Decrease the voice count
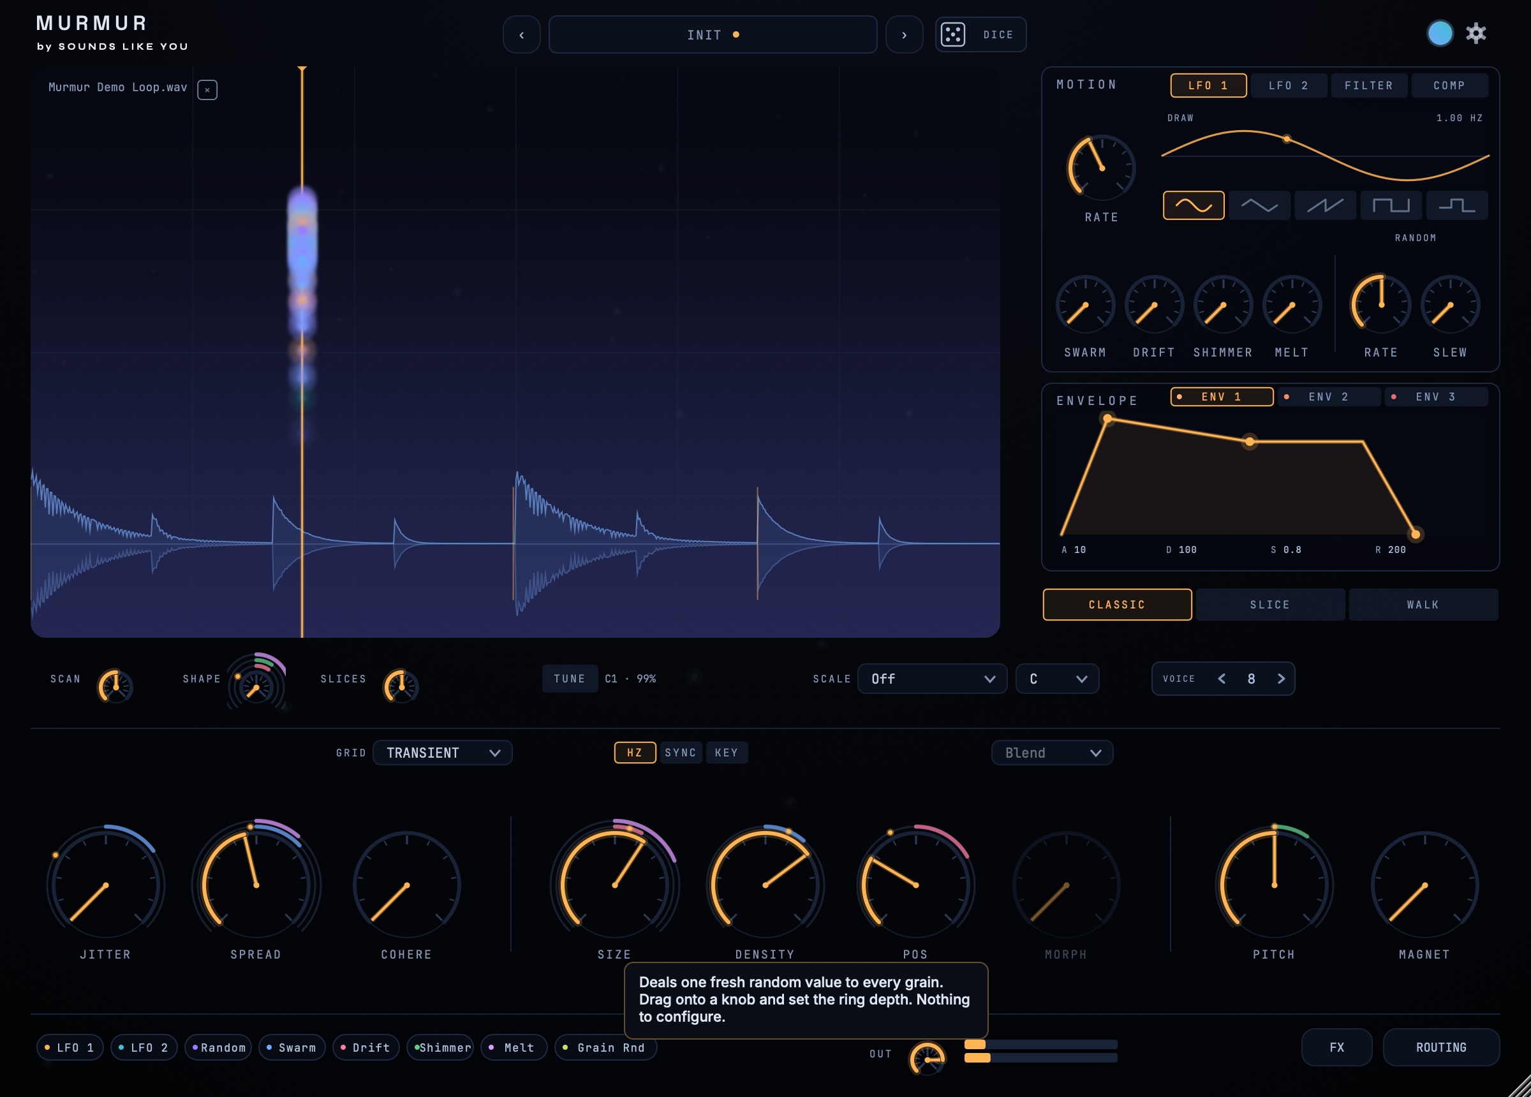 1221,679
